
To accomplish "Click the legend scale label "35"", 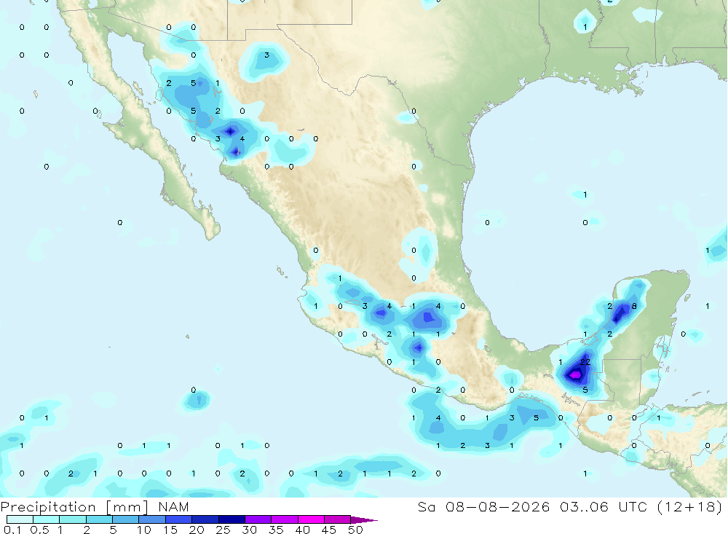I will pyautogui.click(x=276, y=530).
